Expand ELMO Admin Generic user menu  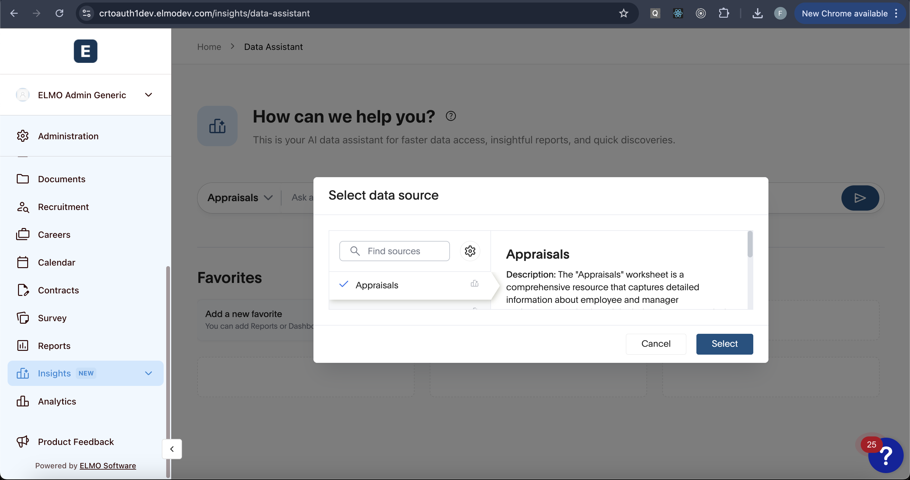pos(149,95)
